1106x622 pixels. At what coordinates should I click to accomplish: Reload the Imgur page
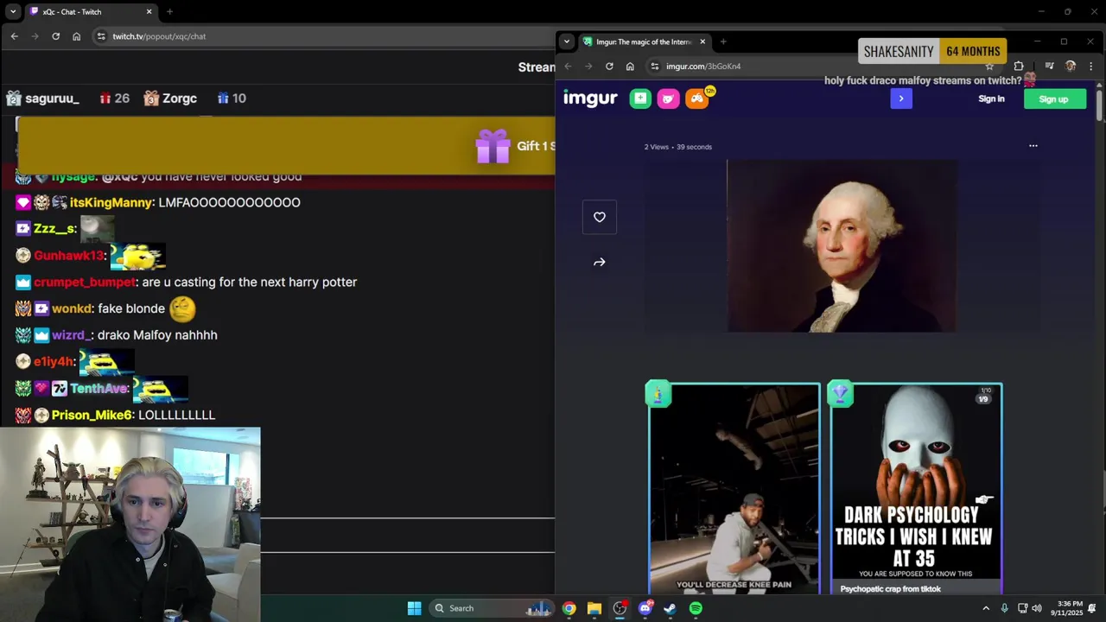click(609, 67)
